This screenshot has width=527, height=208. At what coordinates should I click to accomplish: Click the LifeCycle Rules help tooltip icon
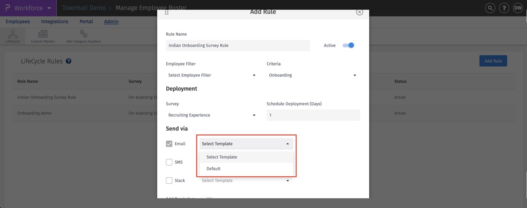[69, 61]
